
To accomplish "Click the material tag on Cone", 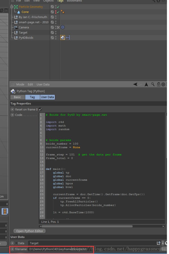I will [63, 12].
